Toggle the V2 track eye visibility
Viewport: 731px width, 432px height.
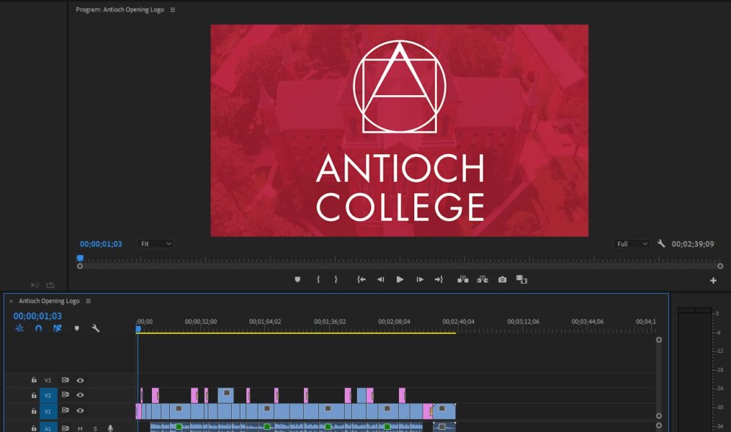80,395
